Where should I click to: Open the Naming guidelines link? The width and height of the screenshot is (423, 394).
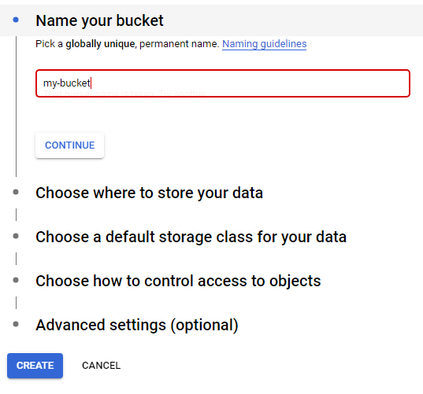pyautogui.click(x=265, y=44)
